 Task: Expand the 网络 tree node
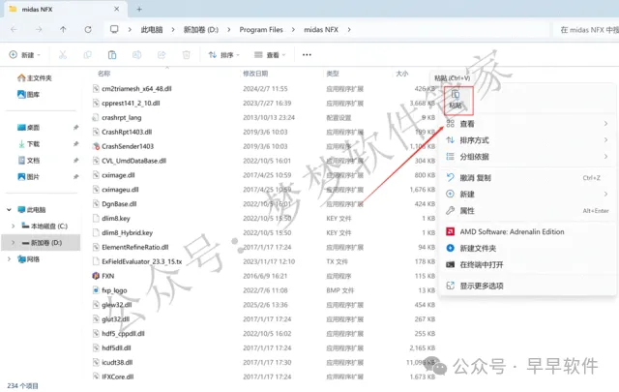pos(9,259)
